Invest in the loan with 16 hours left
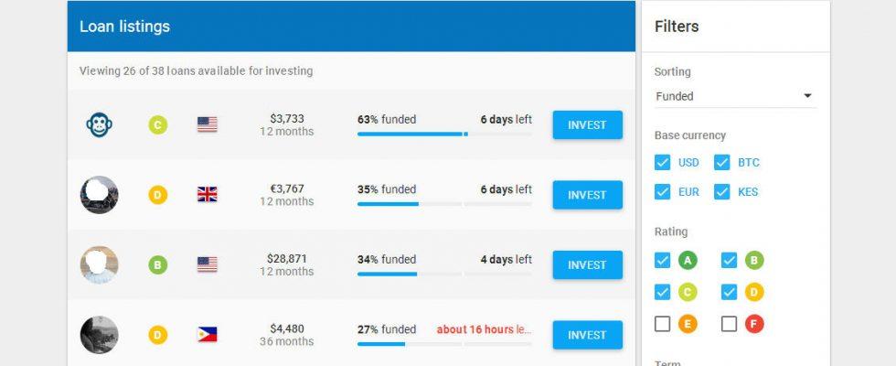 coord(587,335)
